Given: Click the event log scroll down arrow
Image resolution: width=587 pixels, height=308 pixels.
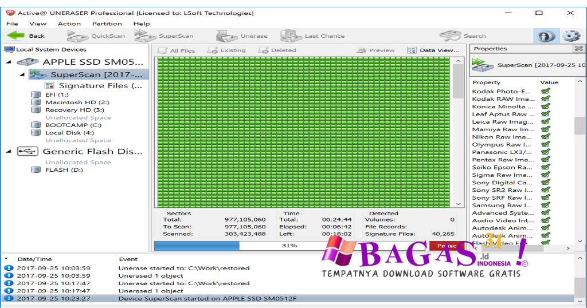Looking at the screenshot, I should tap(580, 301).
